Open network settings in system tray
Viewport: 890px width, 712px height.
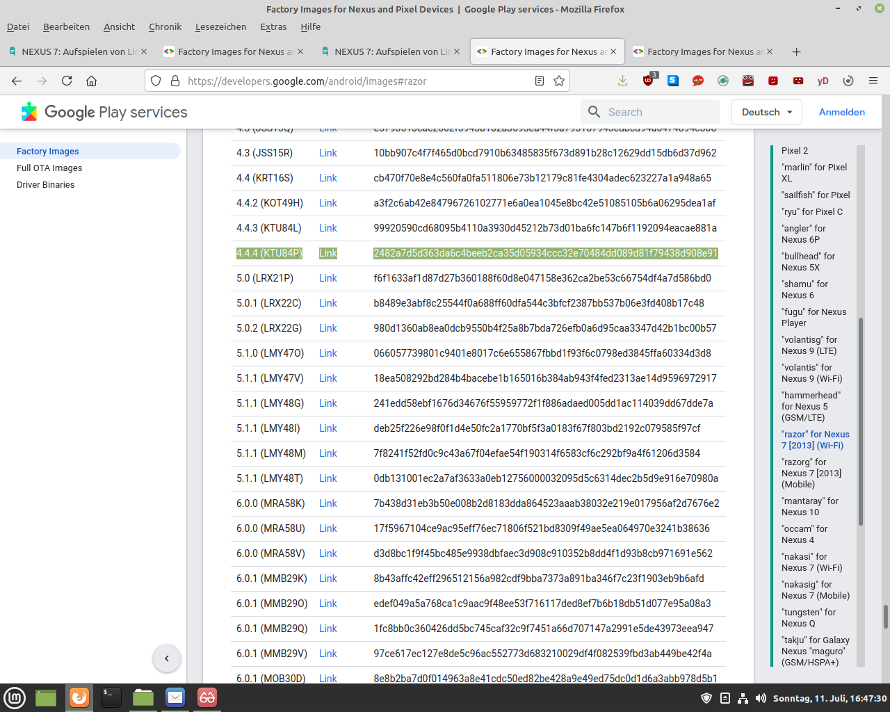pos(743,698)
